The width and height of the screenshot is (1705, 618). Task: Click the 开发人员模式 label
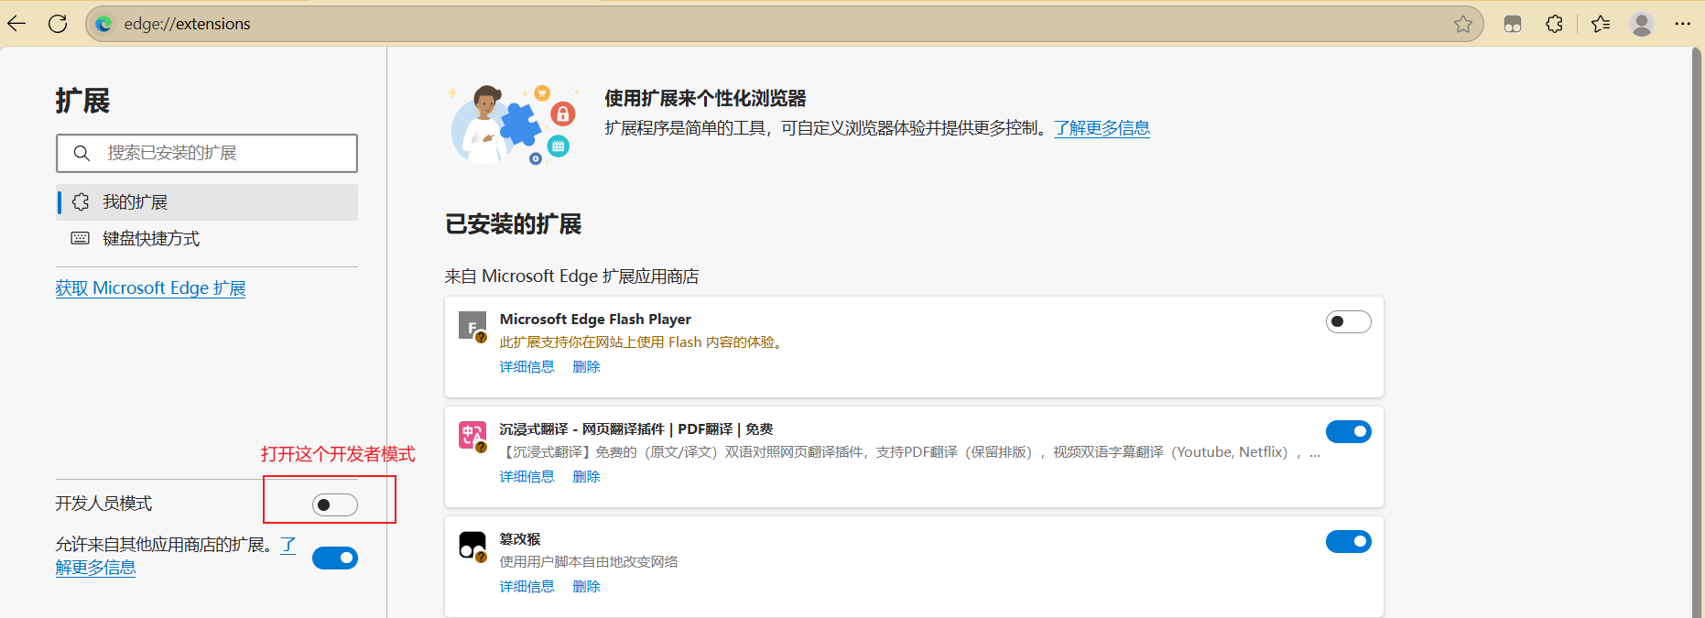pos(103,504)
